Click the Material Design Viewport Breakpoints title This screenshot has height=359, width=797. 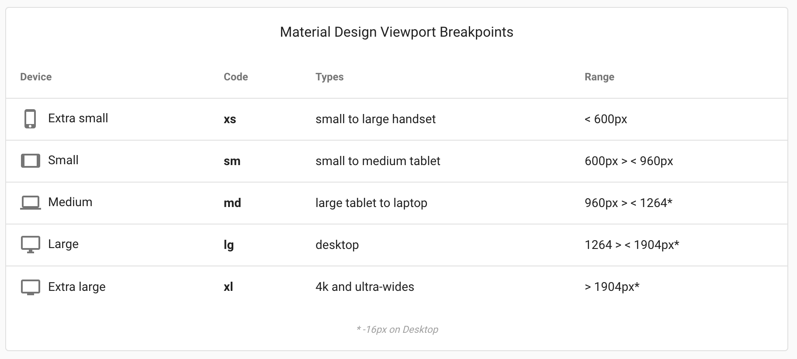[397, 32]
